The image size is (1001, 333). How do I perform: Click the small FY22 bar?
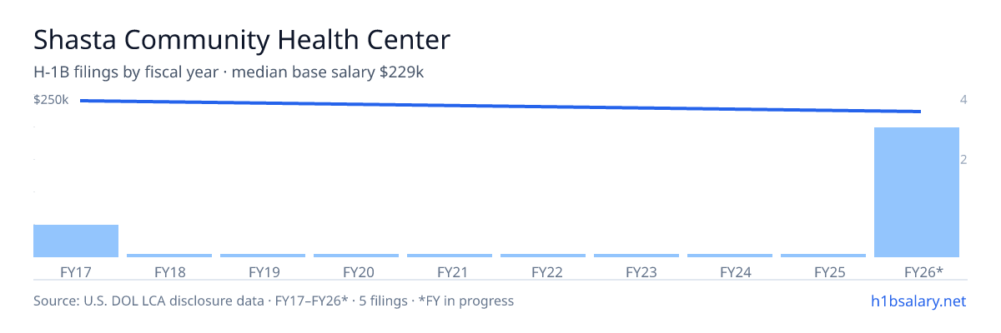543,256
